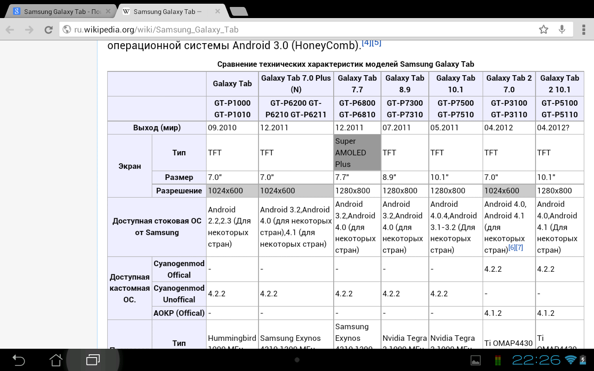Viewport: 594px width, 371px height.
Task: Open footnote reference [6]
Action: pyautogui.click(x=512, y=248)
